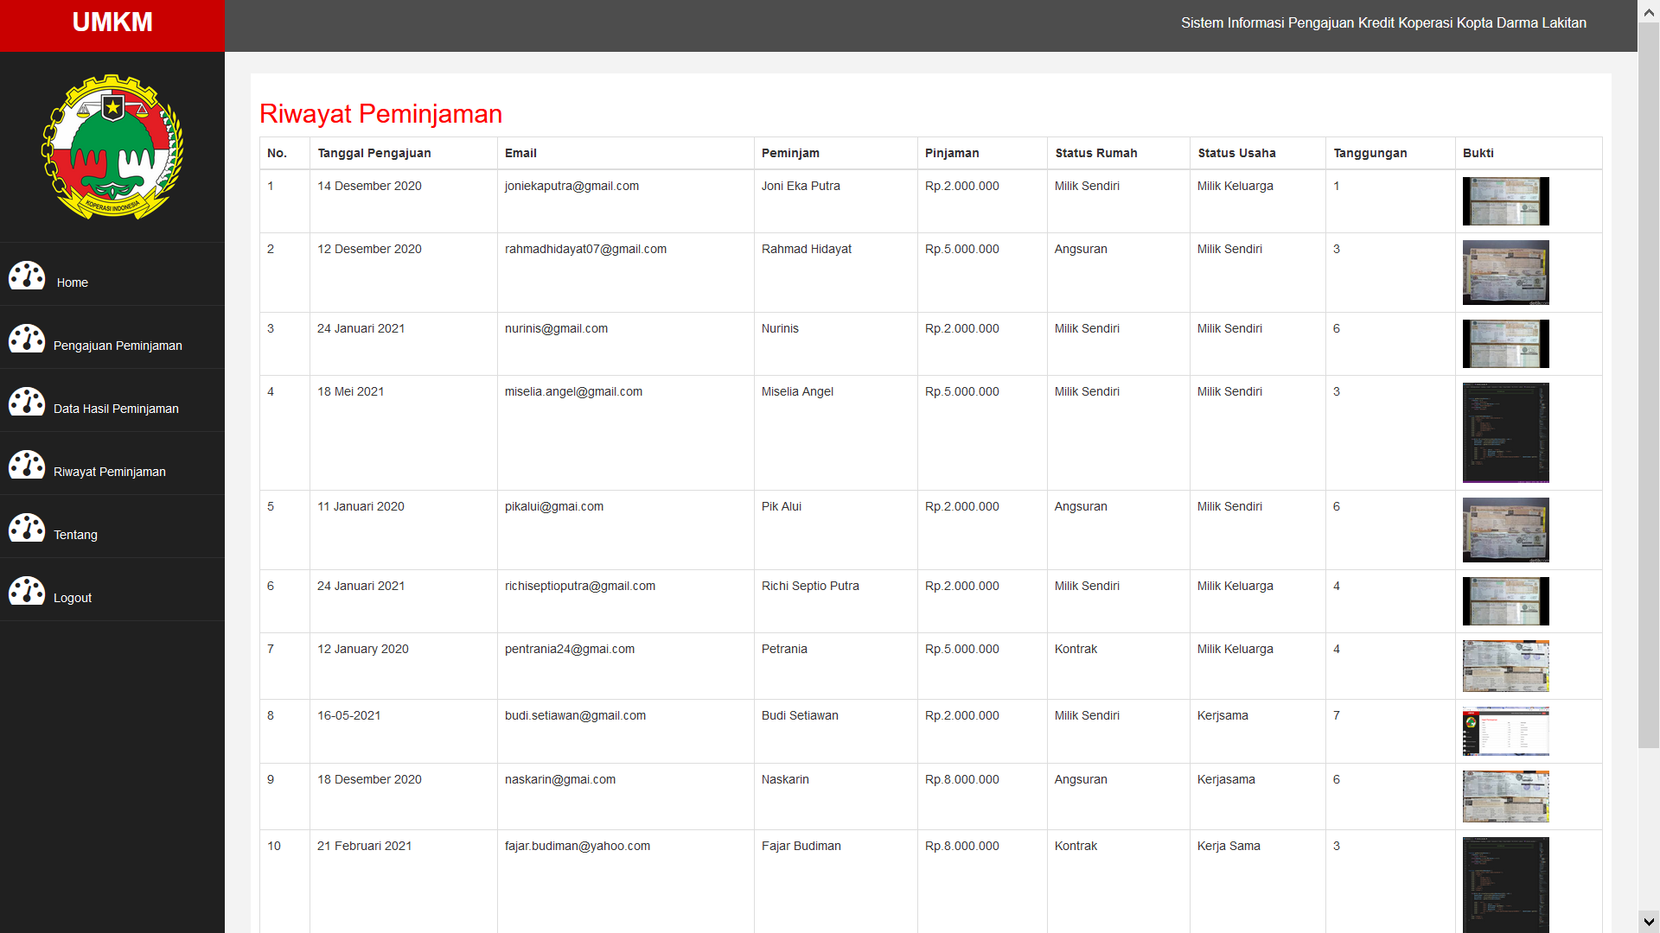The image size is (1660, 933).
Task: Click the Logout link
Action: tap(73, 598)
